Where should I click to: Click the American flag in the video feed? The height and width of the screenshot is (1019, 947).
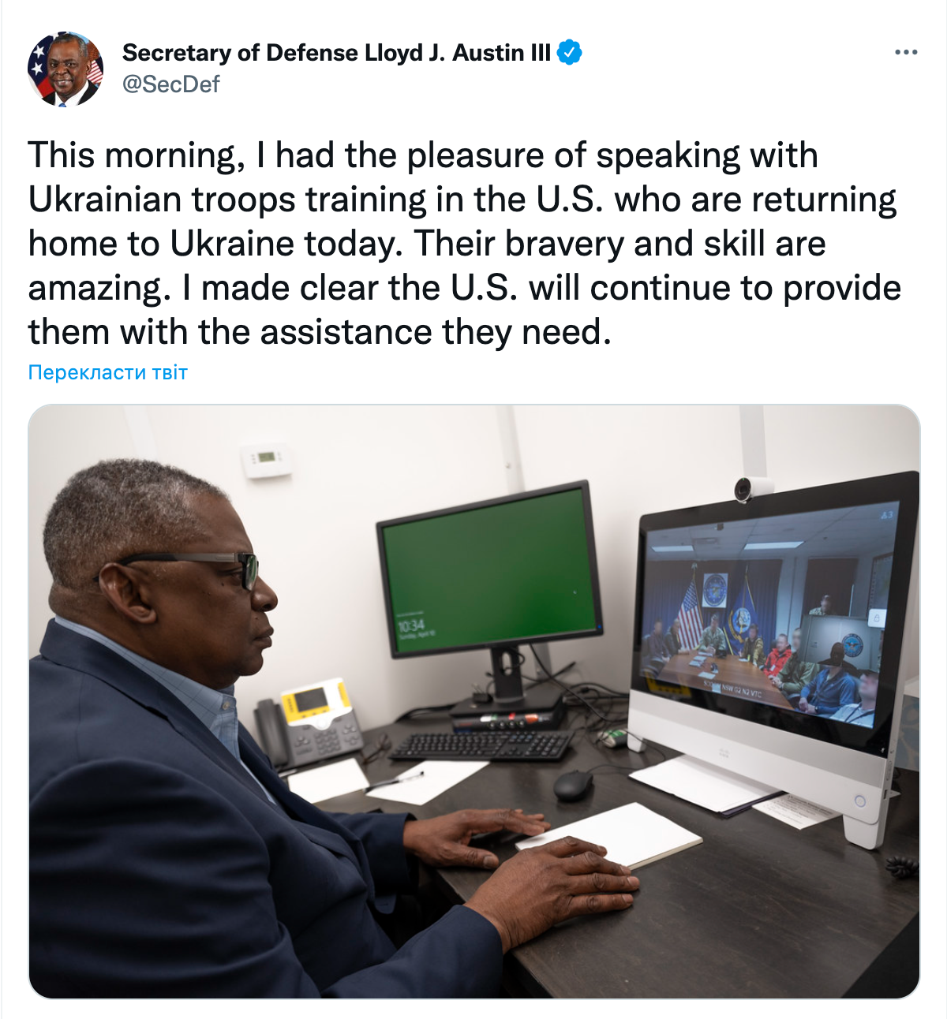690,615
